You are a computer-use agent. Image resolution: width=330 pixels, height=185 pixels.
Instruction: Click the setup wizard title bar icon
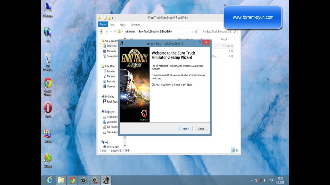[x=122, y=43]
